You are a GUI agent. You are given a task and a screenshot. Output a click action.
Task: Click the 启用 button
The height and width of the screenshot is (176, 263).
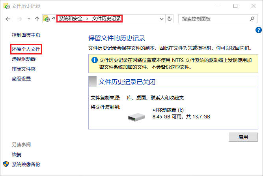[243, 137]
